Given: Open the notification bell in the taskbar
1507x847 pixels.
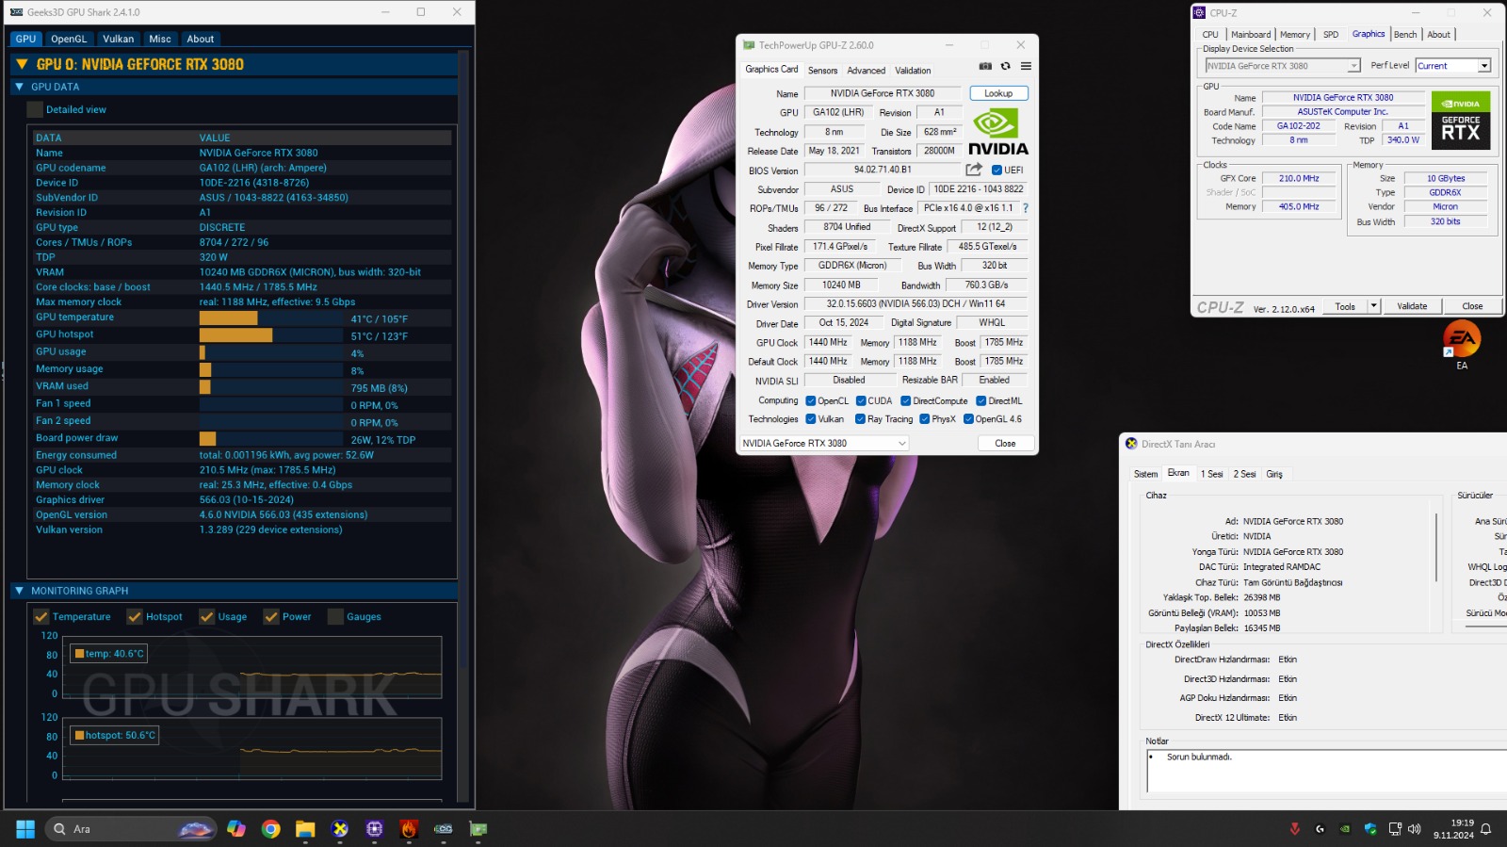Looking at the screenshot, I should point(1485,829).
